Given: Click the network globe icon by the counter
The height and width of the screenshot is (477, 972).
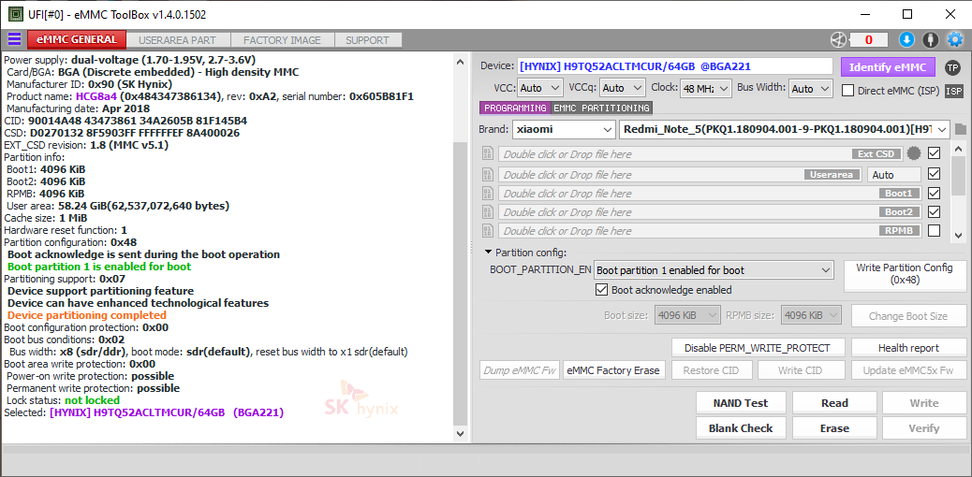Looking at the screenshot, I should (x=838, y=39).
